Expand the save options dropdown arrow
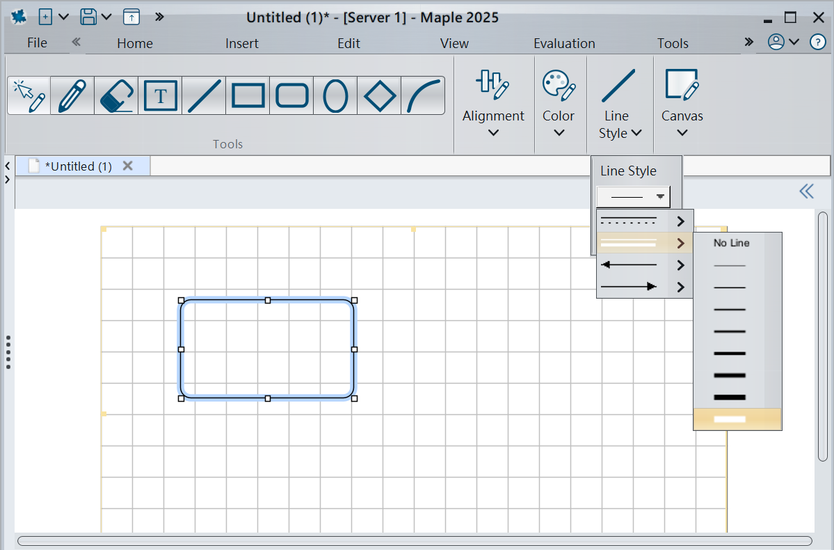The width and height of the screenshot is (834, 550). pos(106,17)
